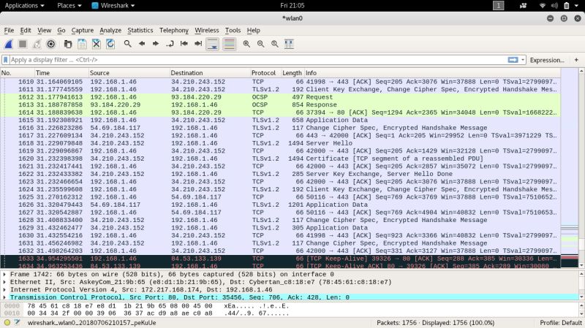Jump to first packet icon
This screenshot has height=328, width=585.
coord(184,44)
